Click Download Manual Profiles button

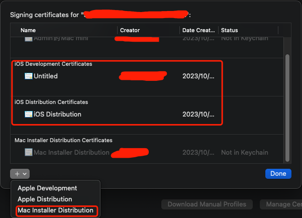(x=207, y=204)
